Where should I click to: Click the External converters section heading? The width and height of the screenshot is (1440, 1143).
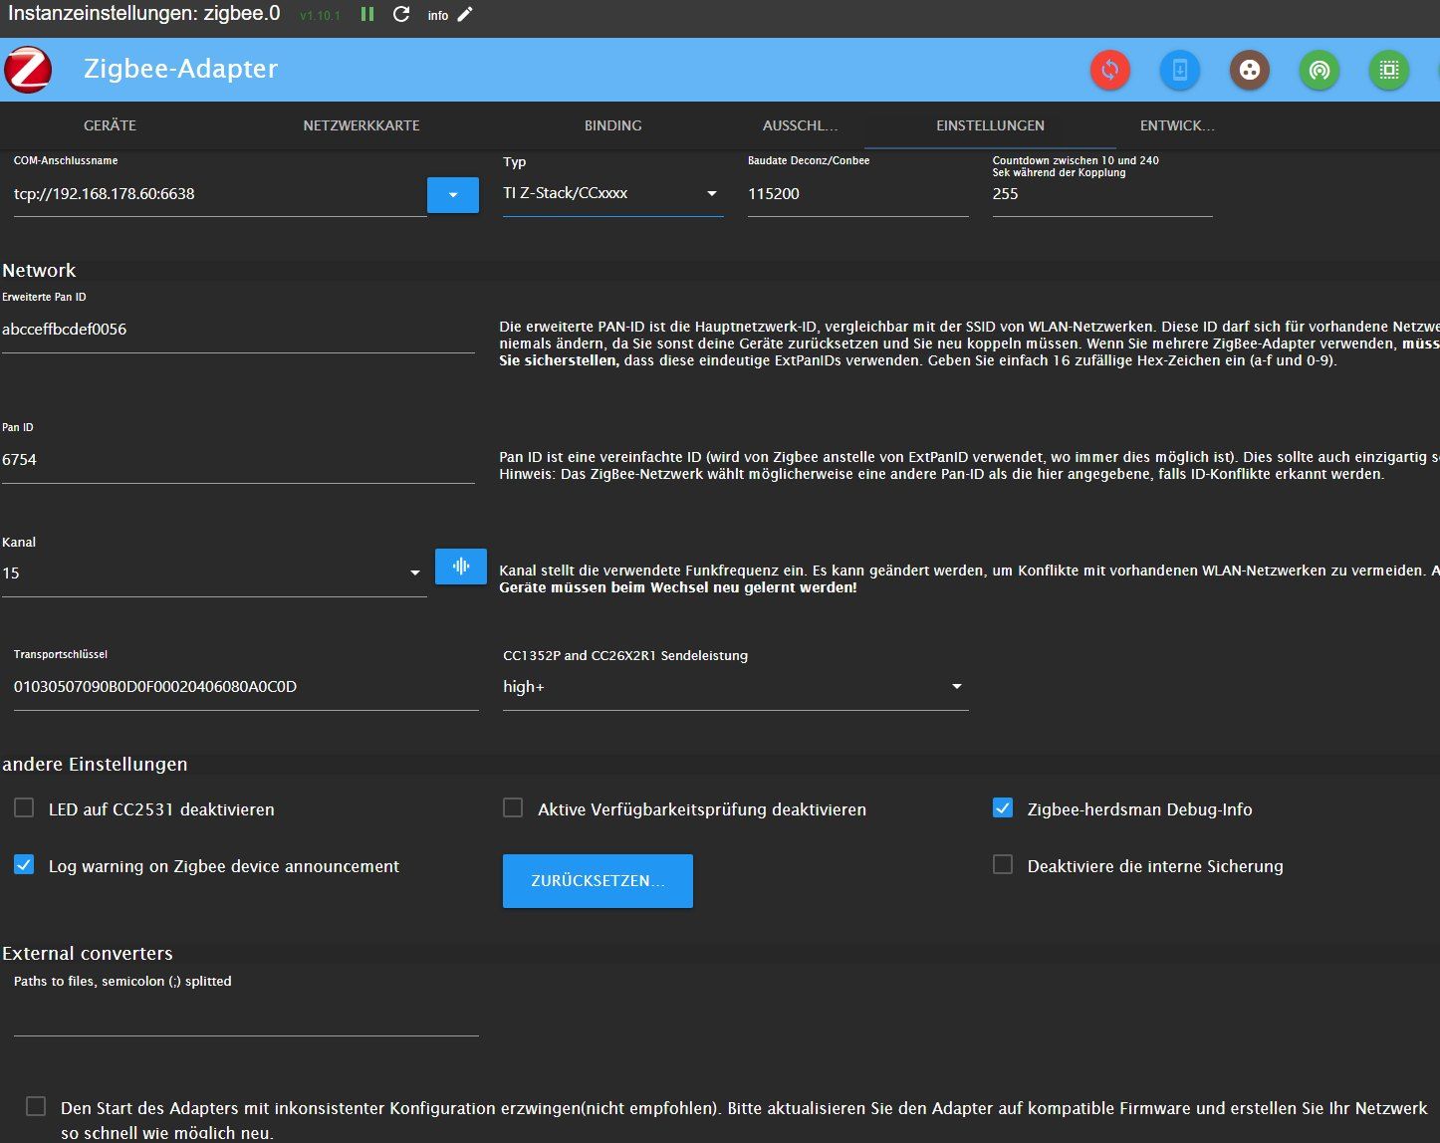88,954
